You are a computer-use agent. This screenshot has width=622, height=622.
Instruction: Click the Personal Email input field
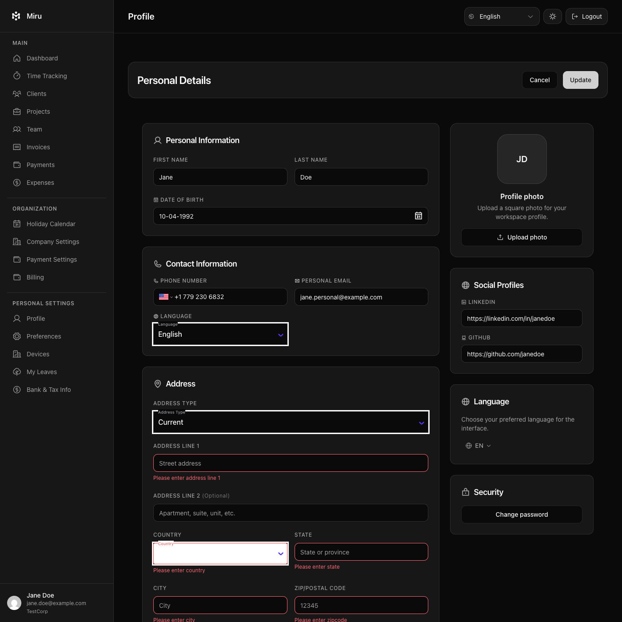(361, 297)
